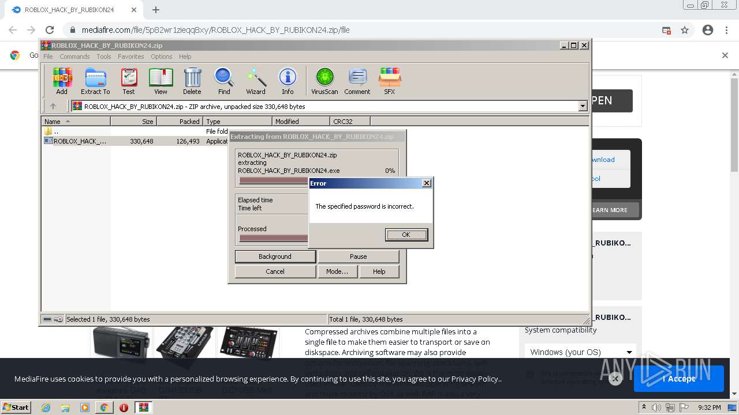
Task: Click the Background button
Action: [x=275, y=256]
